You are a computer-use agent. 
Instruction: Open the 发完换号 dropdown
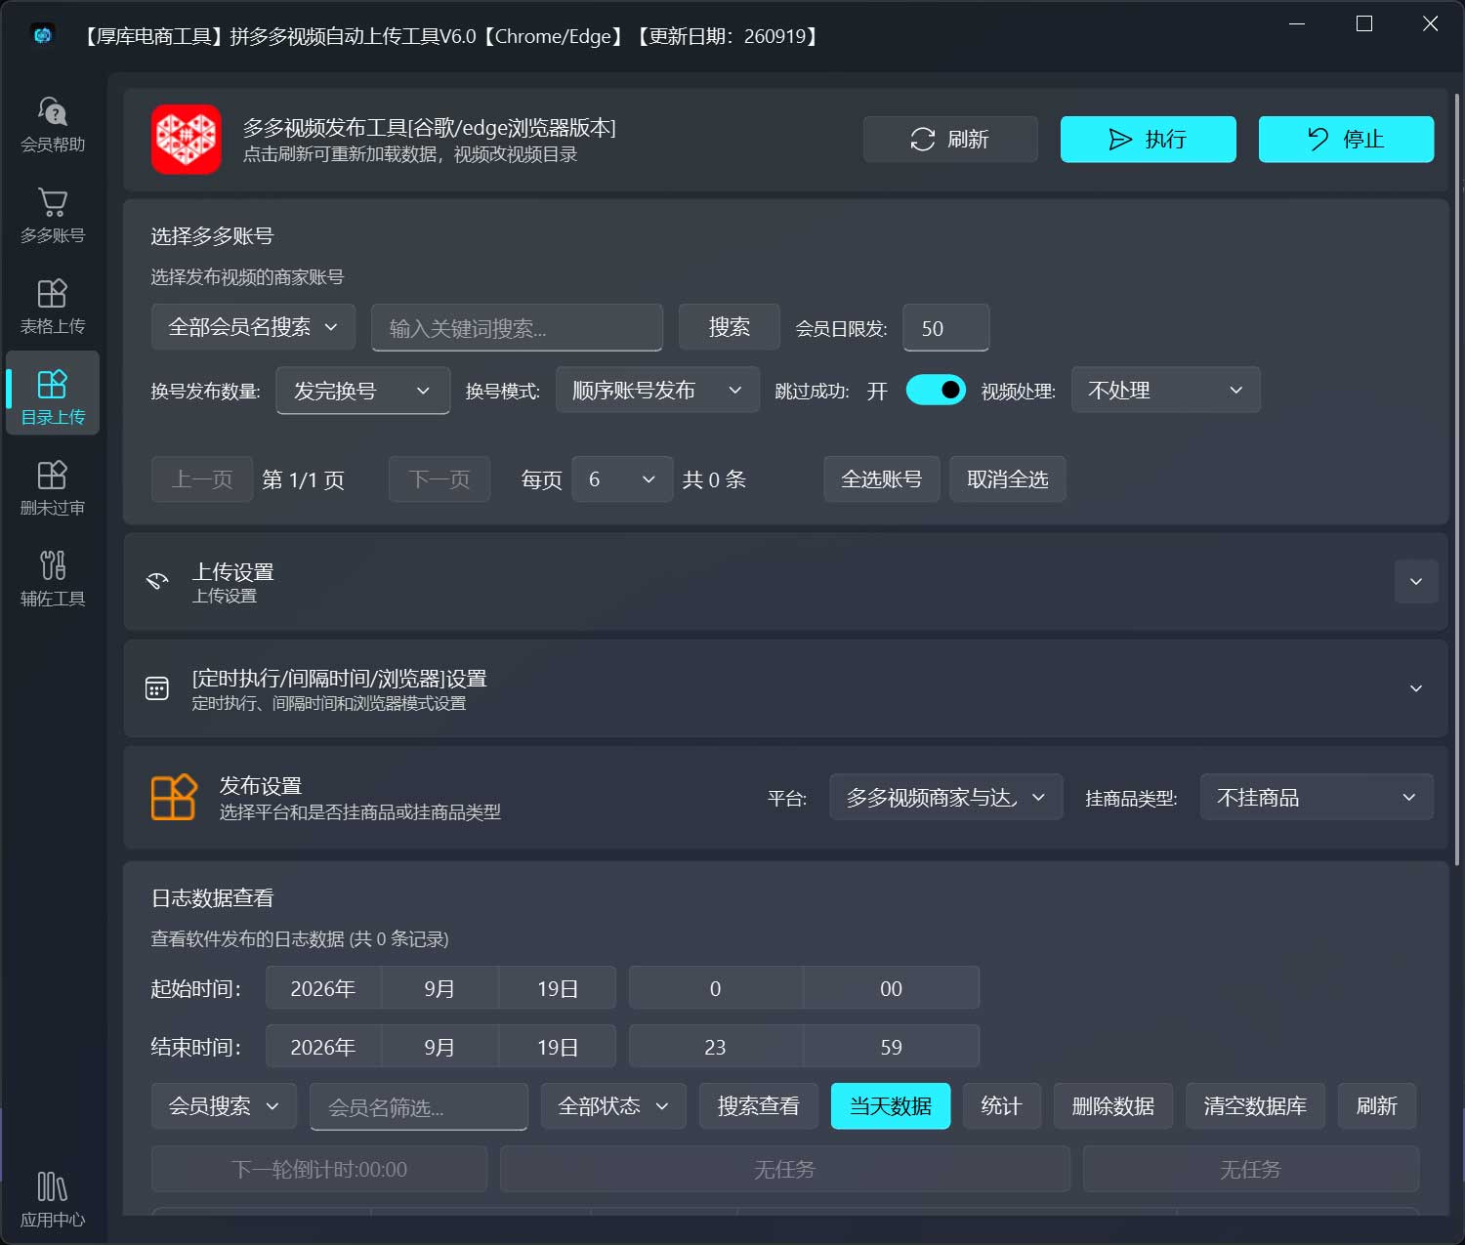(x=363, y=391)
